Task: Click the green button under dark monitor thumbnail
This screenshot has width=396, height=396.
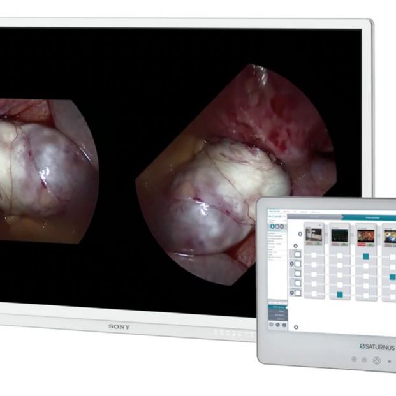Action: coord(344,244)
